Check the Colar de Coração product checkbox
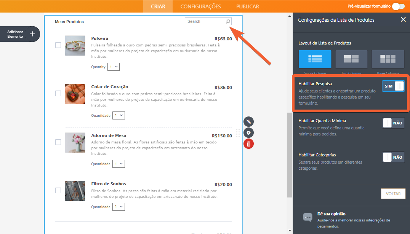410x234 pixels. [x=58, y=94]
